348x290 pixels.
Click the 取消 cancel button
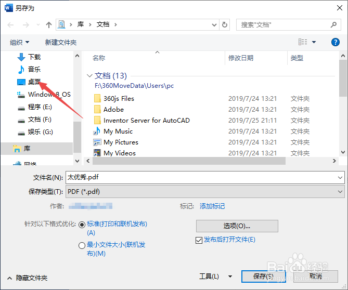316,276
